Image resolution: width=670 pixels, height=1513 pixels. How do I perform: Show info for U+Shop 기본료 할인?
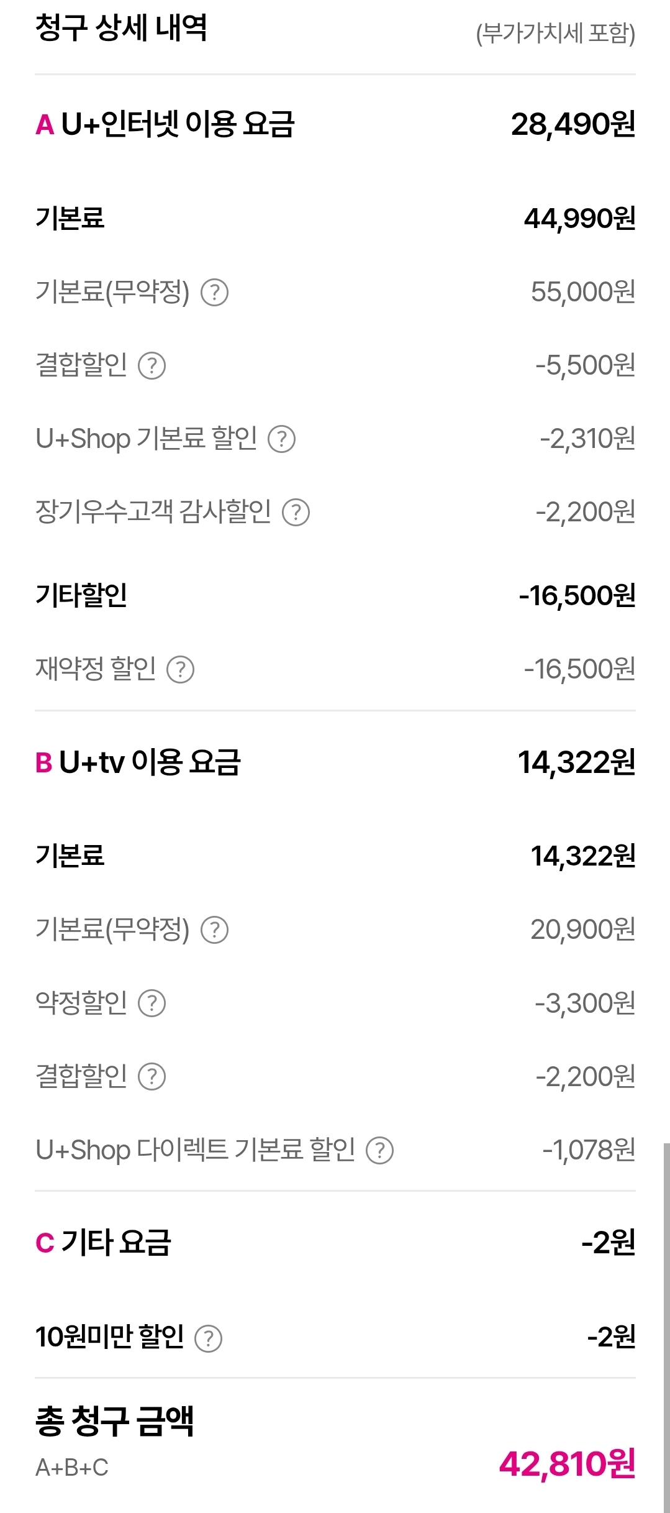[281, 439]
